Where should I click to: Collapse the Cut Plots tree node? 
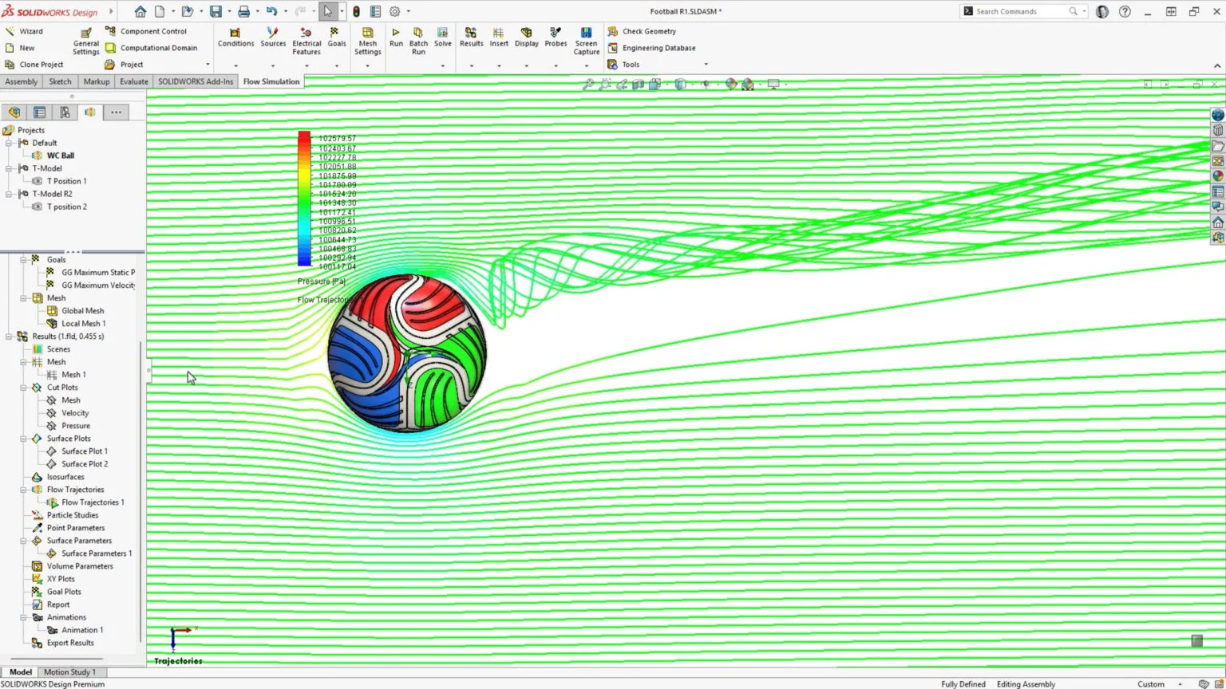tap(24, 388)
